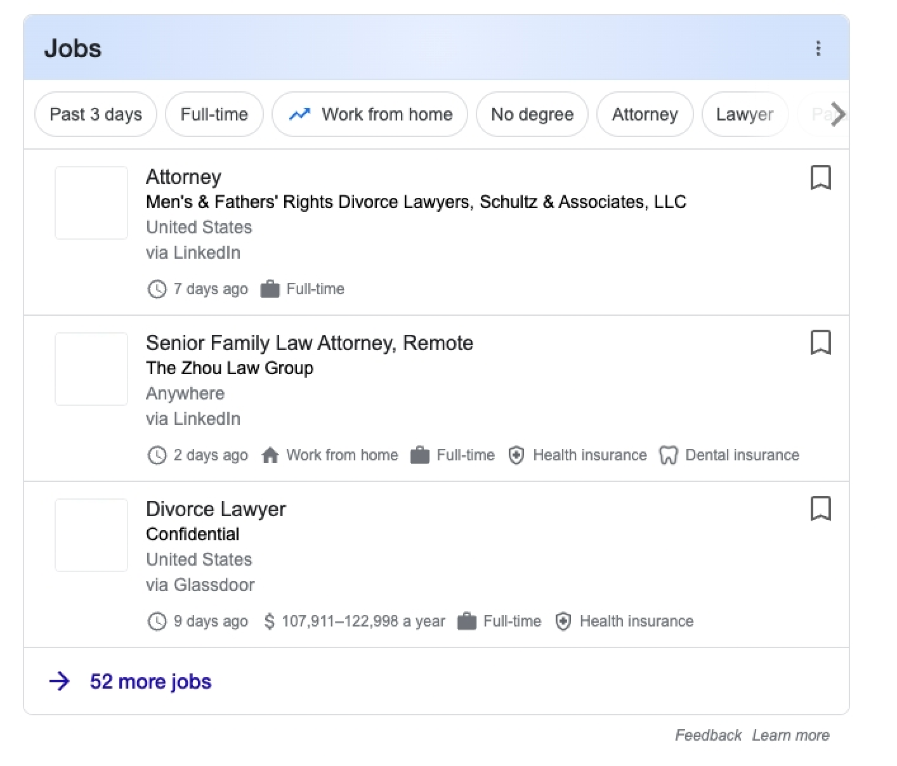Open the Learn more link

[x=790, y=735]
